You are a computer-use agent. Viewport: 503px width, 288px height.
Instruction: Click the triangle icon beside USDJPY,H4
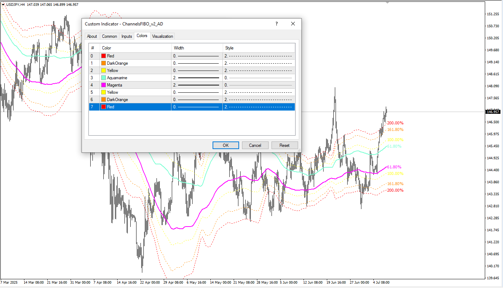tap(3, 4)
